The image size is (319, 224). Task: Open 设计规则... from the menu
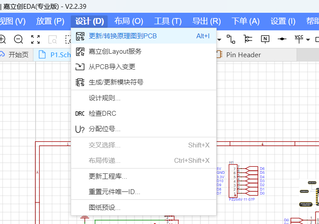coord(144,98)
